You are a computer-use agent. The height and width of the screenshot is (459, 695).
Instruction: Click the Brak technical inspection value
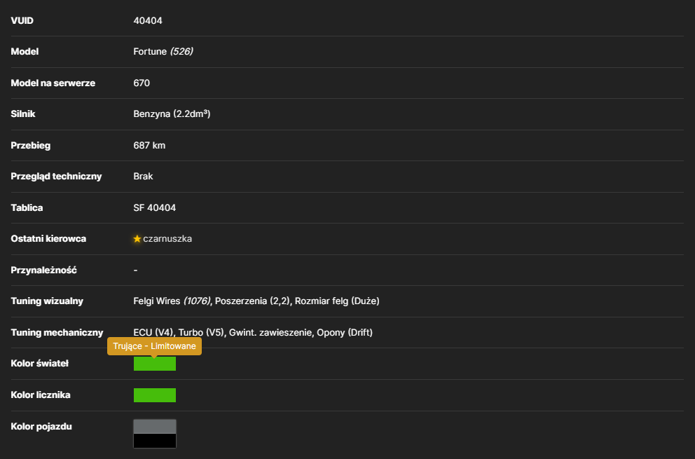pos(143,177)
